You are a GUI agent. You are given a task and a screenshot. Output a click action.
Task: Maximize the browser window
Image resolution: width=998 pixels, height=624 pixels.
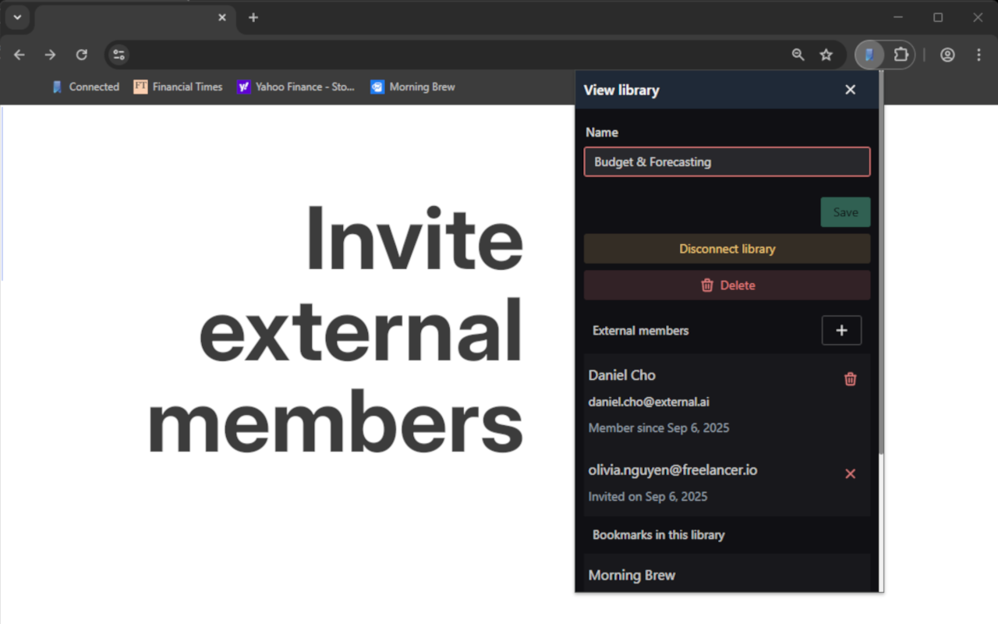pos(938,17)
